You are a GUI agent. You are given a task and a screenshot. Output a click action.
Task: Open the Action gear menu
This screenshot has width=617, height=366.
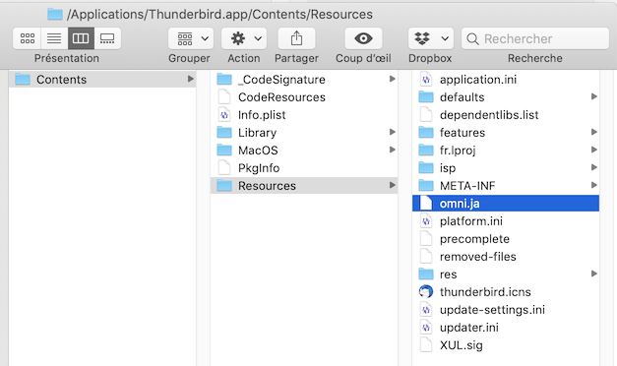tap(244, 38)
